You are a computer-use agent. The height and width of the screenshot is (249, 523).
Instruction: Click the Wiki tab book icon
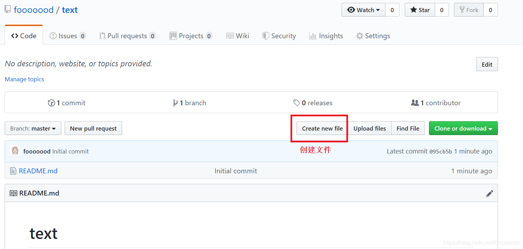point(230,36)
